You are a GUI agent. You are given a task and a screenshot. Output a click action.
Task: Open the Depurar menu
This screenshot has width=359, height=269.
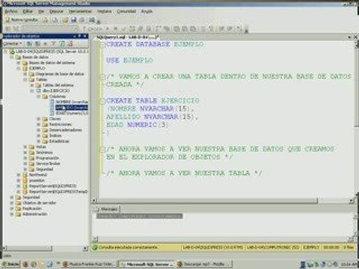click(56, 11)
